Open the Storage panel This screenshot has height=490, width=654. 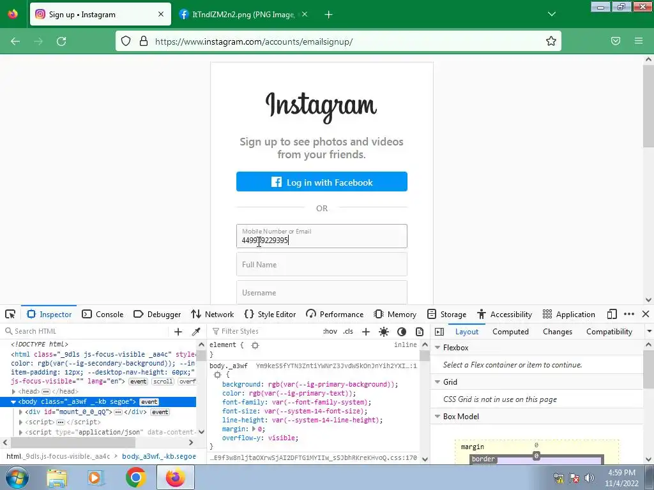point(446,314)
